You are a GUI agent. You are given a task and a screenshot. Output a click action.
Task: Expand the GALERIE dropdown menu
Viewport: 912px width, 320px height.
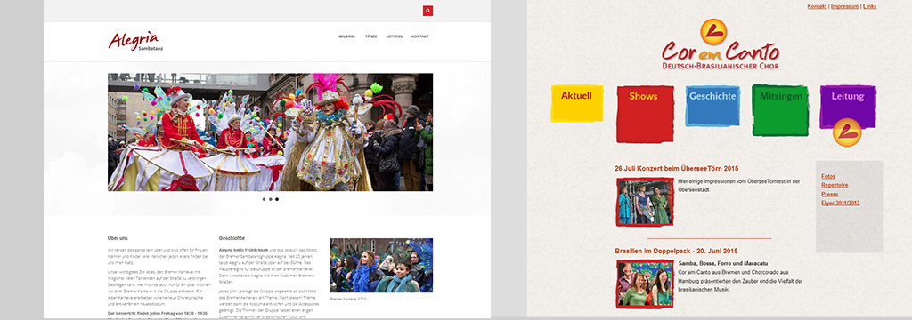coord(347,36)
